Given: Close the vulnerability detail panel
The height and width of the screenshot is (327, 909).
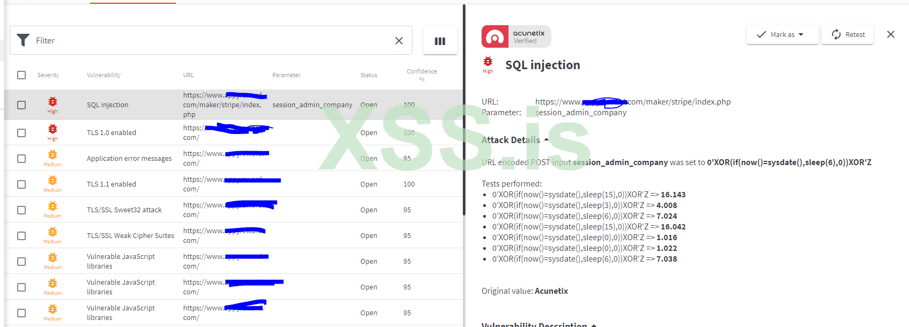Looking at the screenshot, I should pyautogui.click(x=891, y=34).
